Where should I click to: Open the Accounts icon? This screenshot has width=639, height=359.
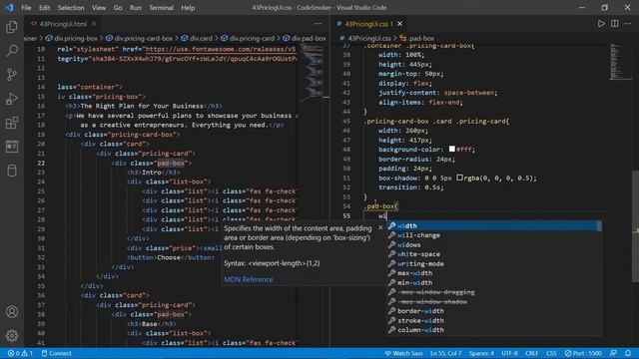[x=12, y=312]
